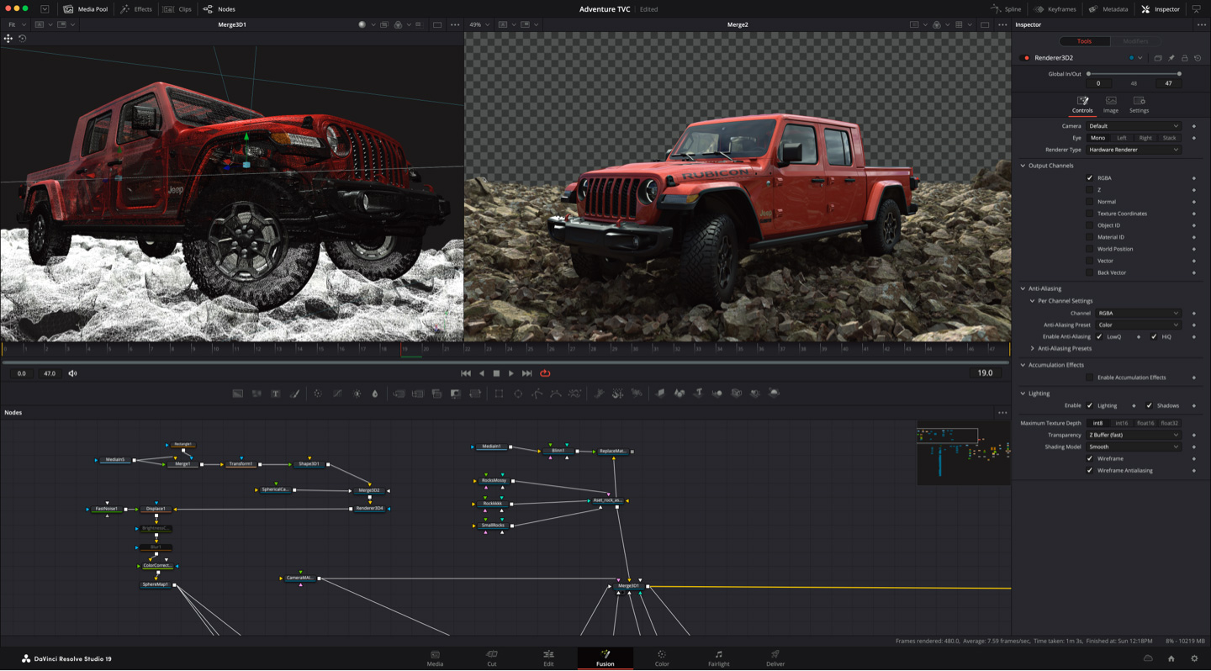Viewport: 1211px width, 671px height.
Task: Switch to the Color page
Action: (662, 657)
